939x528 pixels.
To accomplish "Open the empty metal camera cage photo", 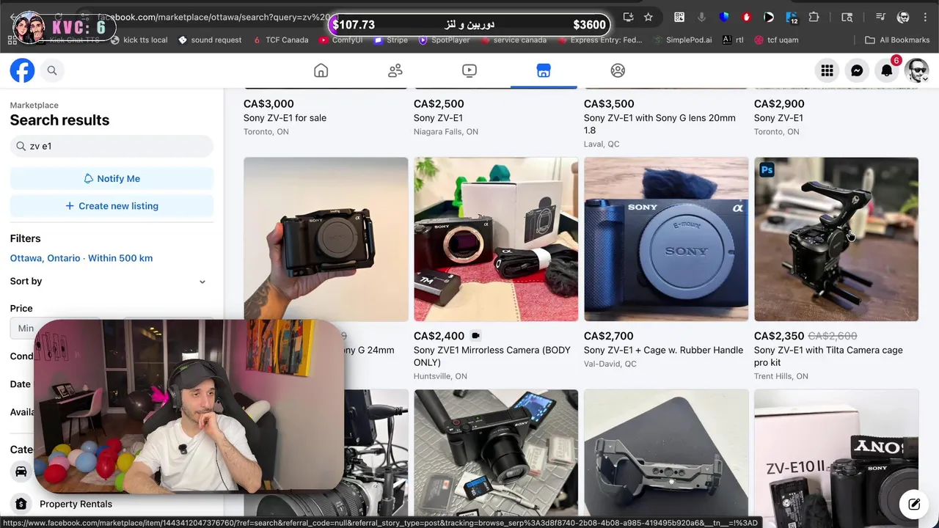I will 666,452.
